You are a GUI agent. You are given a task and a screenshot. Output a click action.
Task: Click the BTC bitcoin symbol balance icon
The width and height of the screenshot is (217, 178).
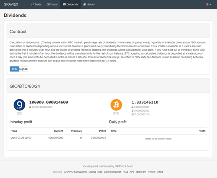pyautogui.click(x=132, y=111)
